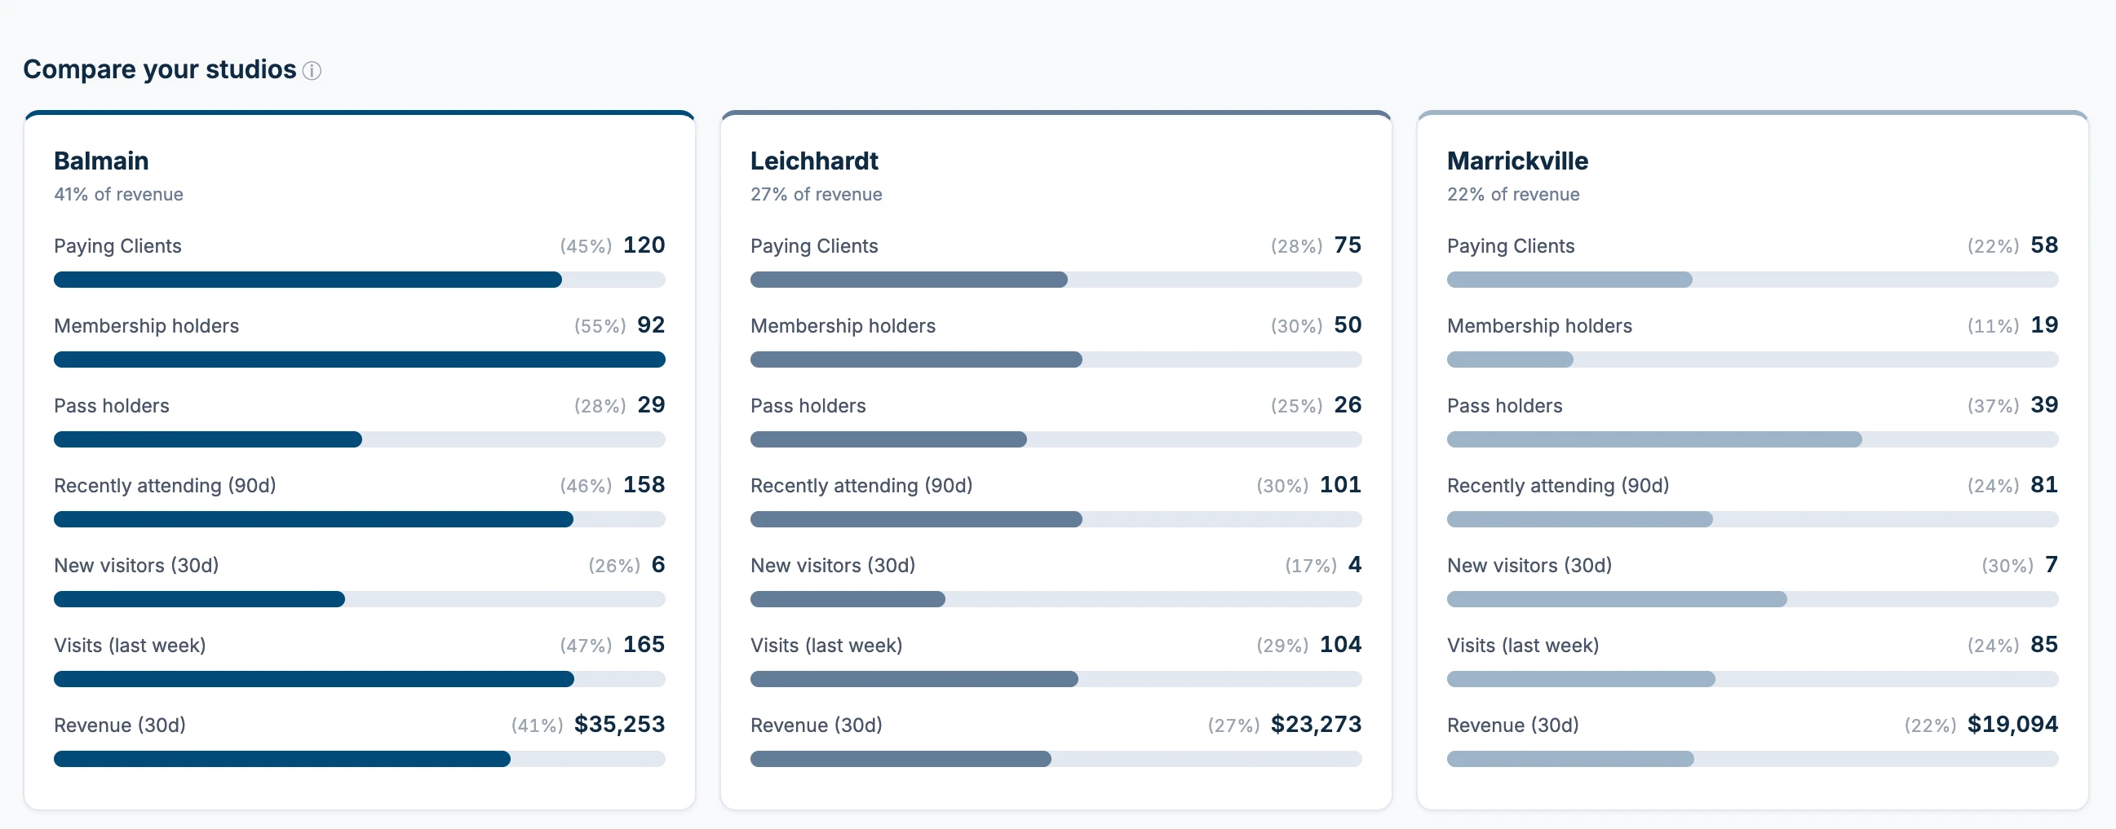The height and width of the screenshot is (829, 2116).
Task: Select Balmain's revenue amount $35,253
Action: 619,724
